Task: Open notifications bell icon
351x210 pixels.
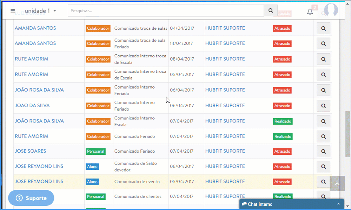Action: tap(310, 12)
